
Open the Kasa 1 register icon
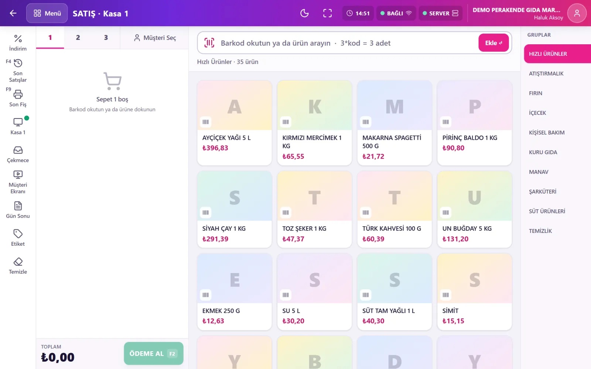(18, 126)
